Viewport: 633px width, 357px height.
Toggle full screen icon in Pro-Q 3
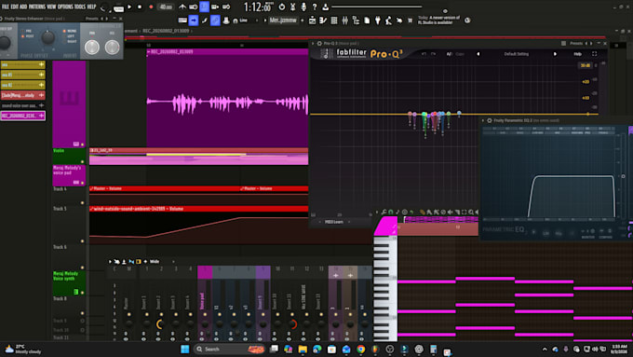[594, 54]
